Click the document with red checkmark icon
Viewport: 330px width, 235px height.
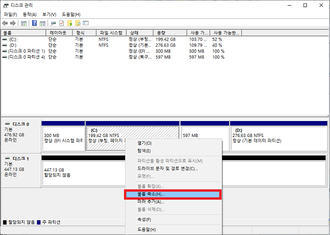[61, 23]
